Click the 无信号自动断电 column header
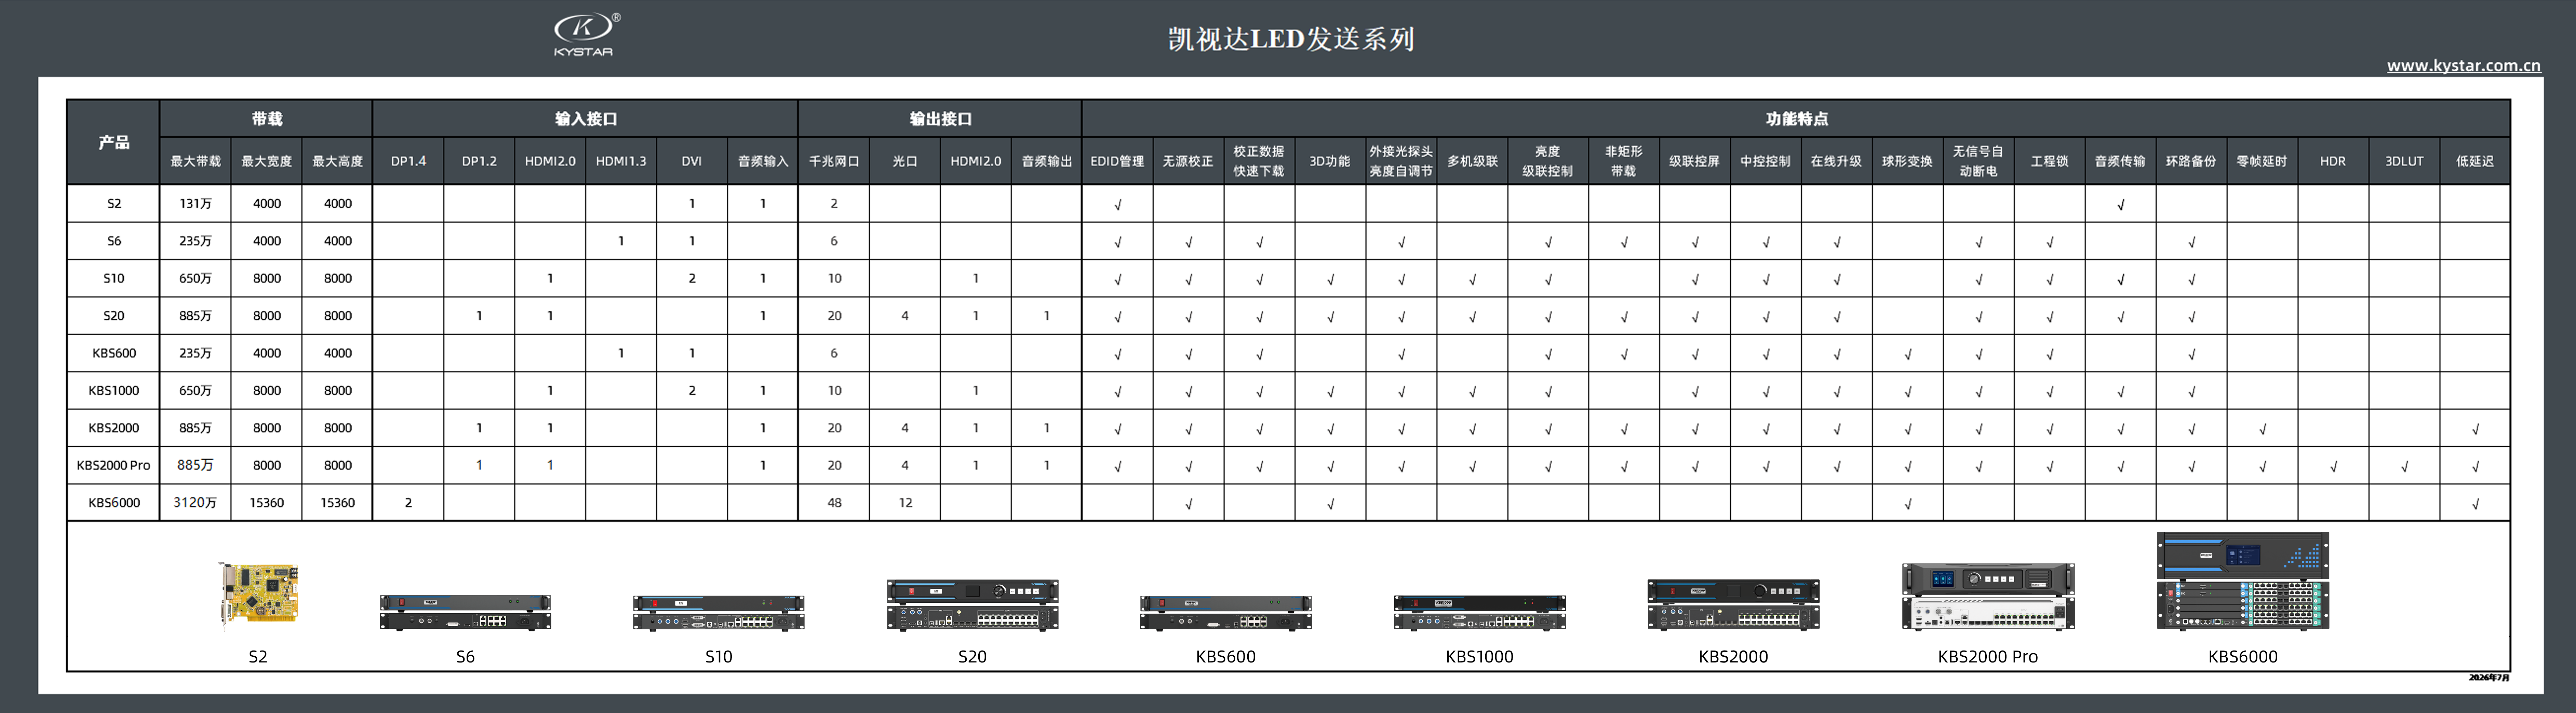The width and height of the screenshot is (2576, 713). 1979,161
